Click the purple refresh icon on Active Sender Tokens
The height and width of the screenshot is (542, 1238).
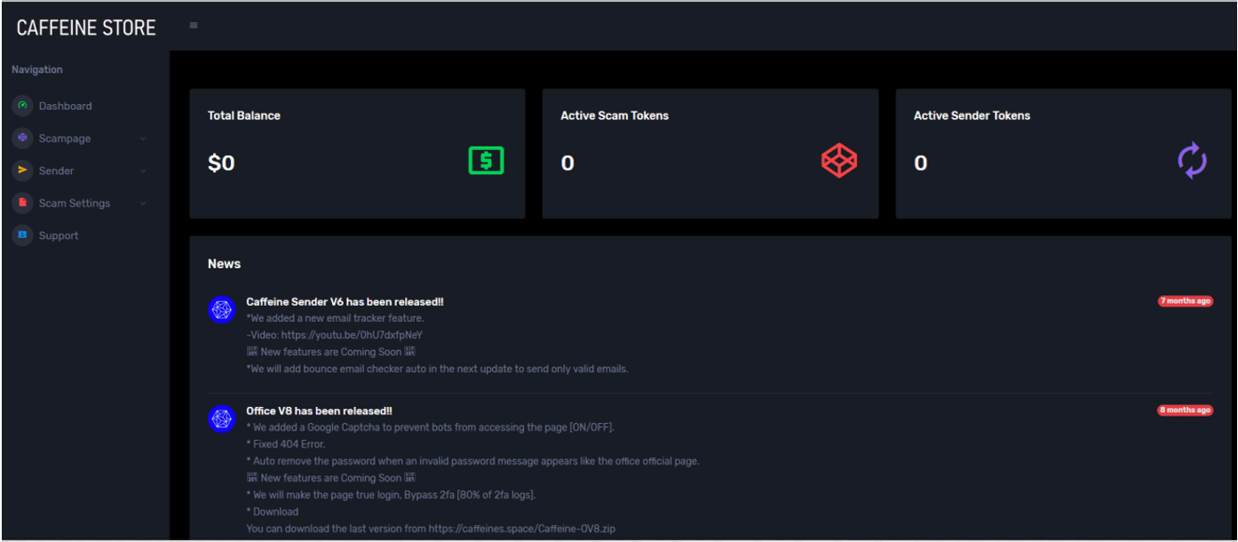point(1192,161)
